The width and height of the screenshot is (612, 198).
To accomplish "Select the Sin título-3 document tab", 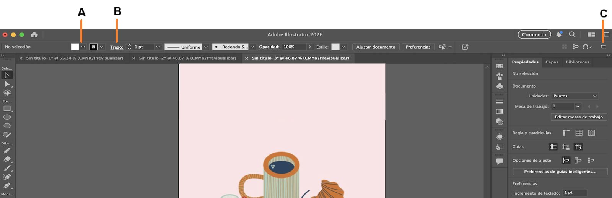I will pos(300,58).
